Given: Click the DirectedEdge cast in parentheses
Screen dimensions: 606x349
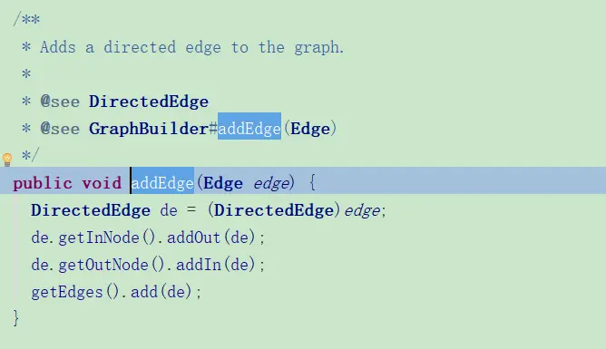Looking at the screenshot, I should point(274,210).
